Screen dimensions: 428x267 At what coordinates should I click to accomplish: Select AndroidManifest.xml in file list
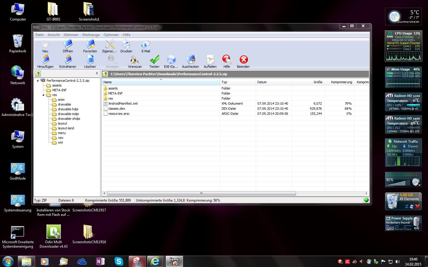click(123, 103)
